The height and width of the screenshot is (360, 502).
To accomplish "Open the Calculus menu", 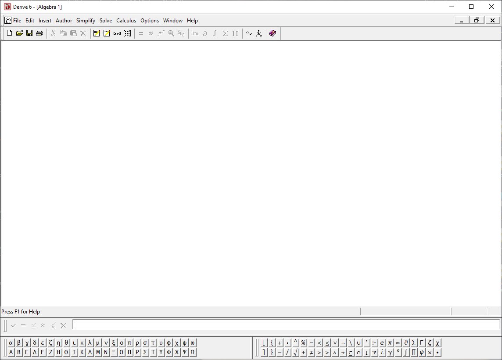I will pos(126,21).
